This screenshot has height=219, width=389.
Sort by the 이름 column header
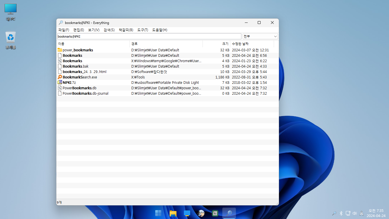[x=93, y=44]
